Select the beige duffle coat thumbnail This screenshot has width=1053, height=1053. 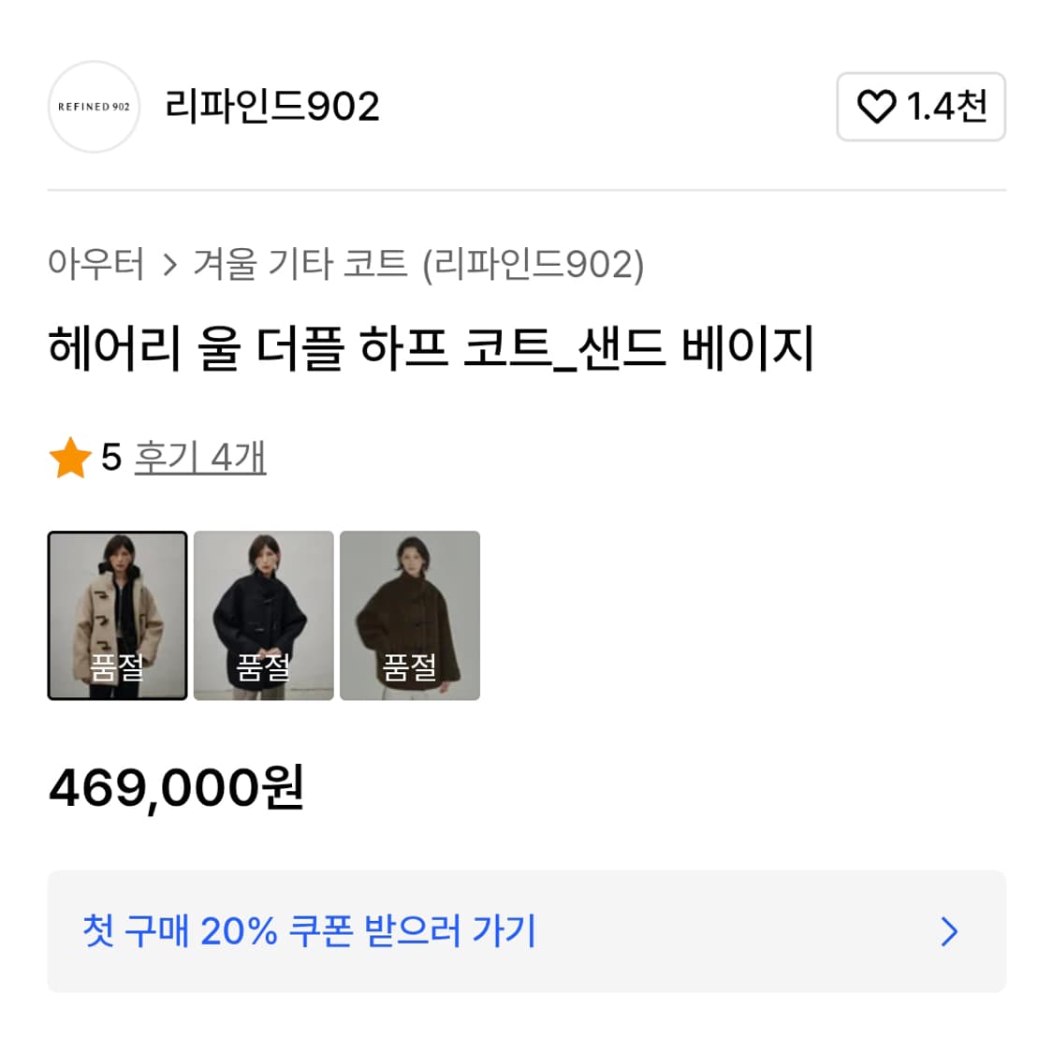(117, 614)
